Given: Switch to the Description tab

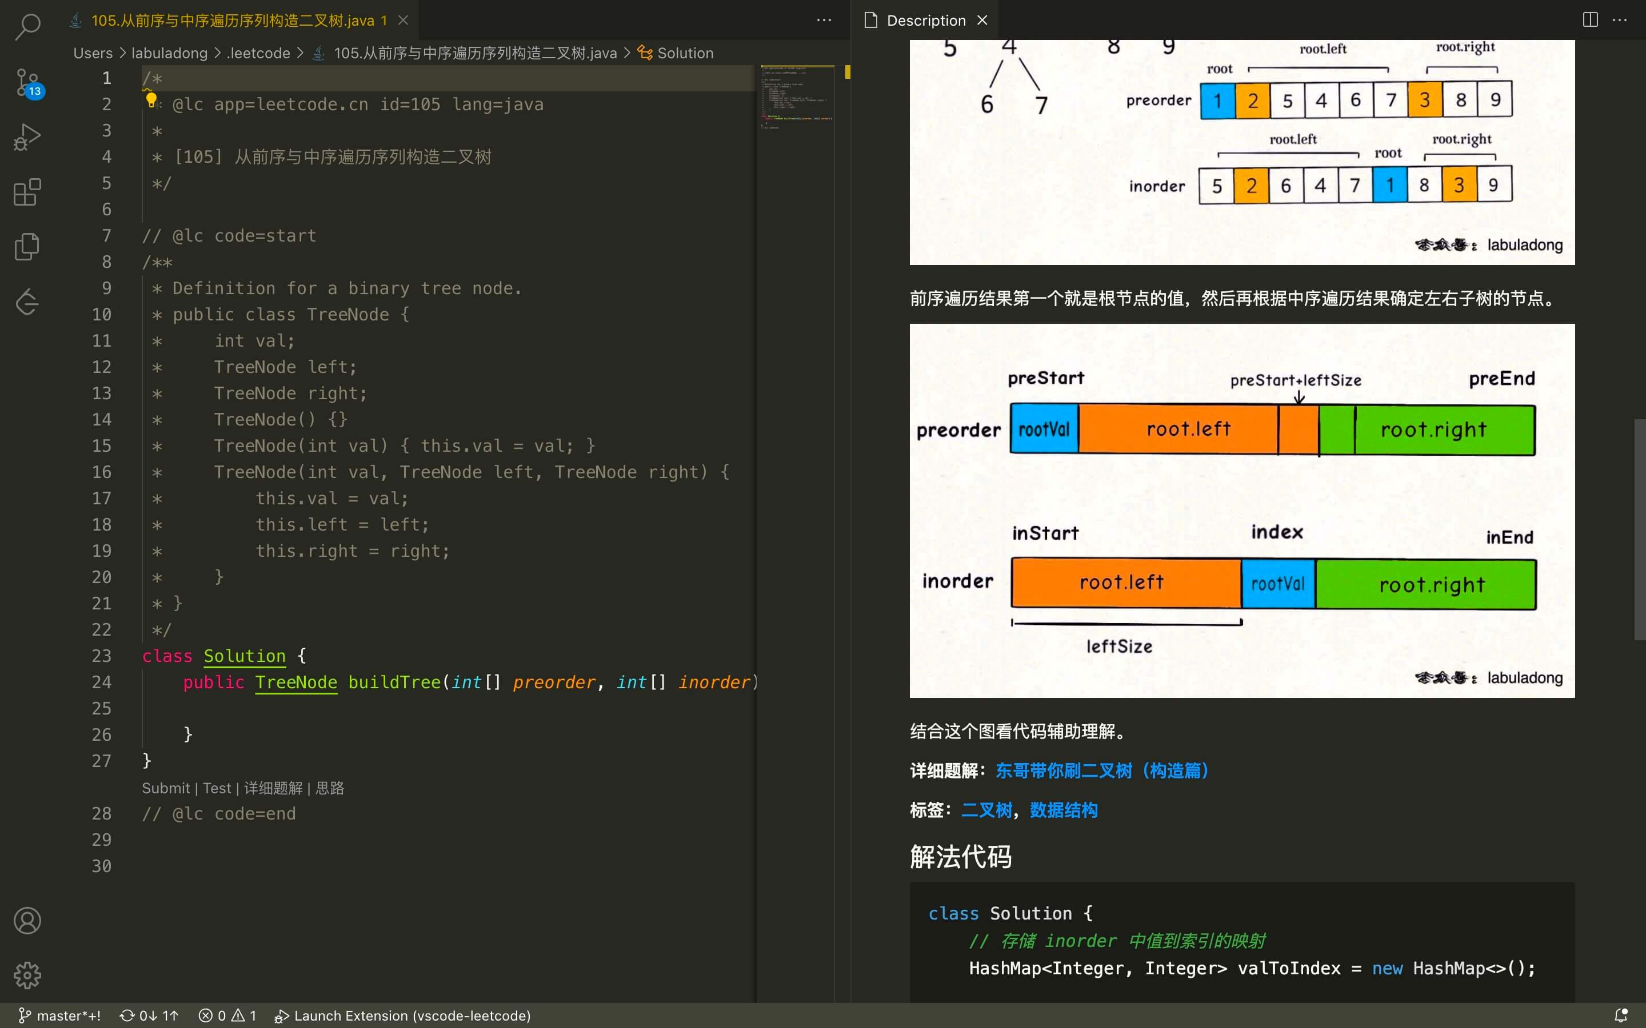Looking at the screenshot, I should click(925, 21).
